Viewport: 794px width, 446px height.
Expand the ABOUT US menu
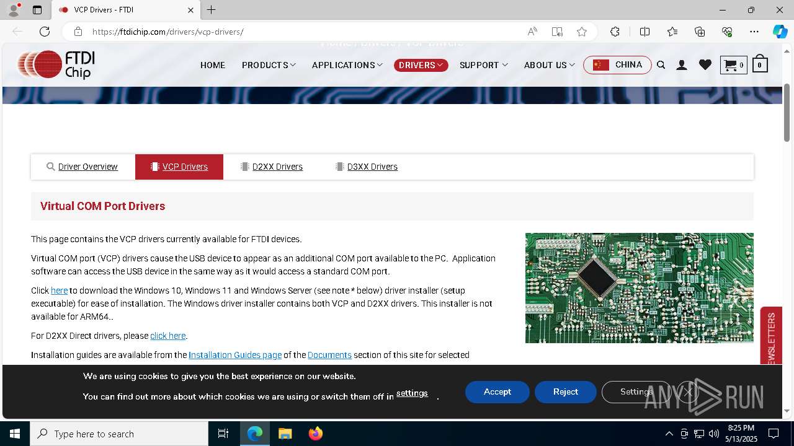tap(549, 65)
